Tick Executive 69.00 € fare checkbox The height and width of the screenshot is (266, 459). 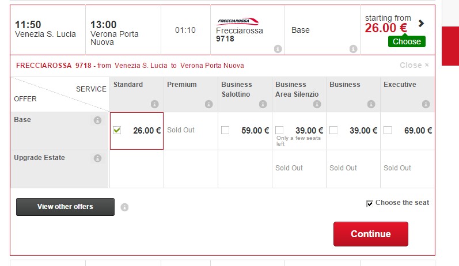[x=388, y=130]
